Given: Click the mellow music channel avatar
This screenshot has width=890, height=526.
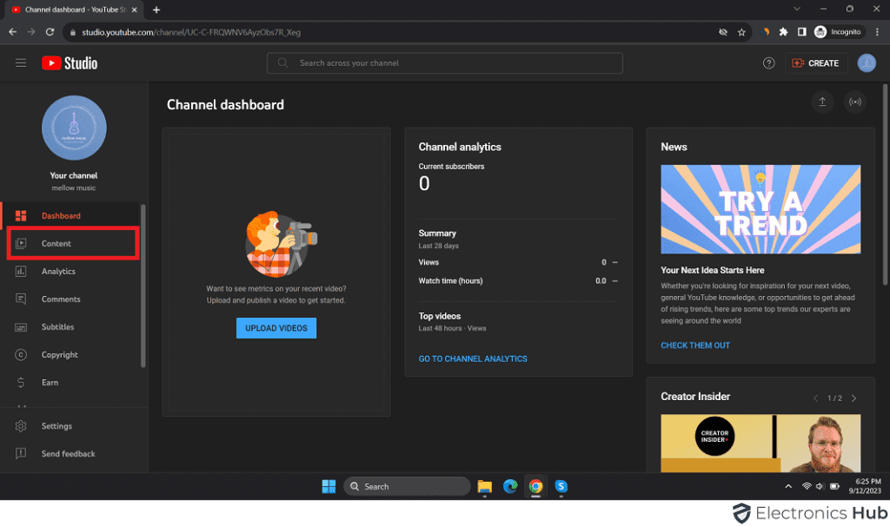Looking at the screenshot, I should (74, 128).
